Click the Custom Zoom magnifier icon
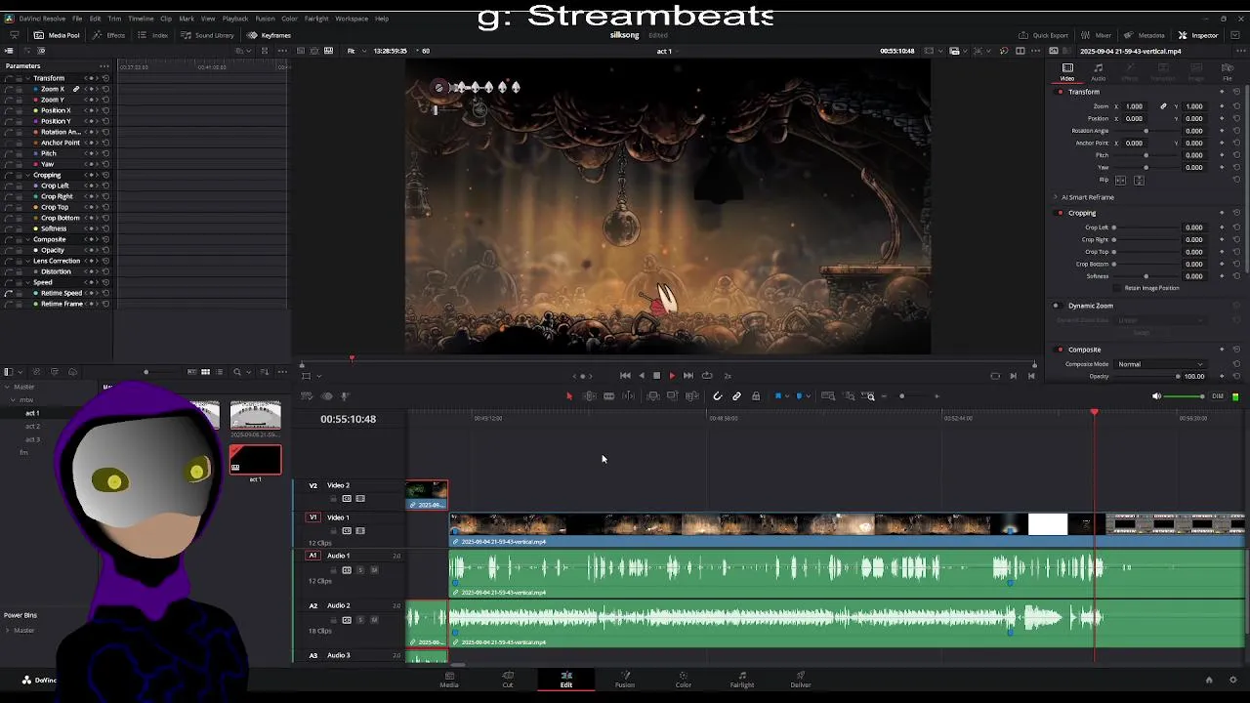The height and width of the screenshot is (703, 1250). click(870, 395)
